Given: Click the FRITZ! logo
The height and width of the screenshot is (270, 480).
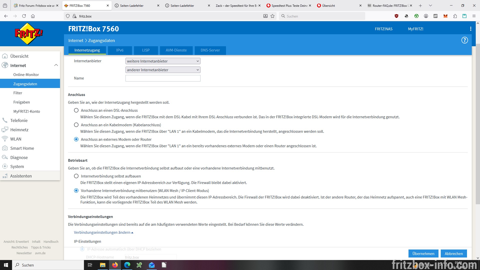Looking at the screenshot, I should pyautogui.click(x=29, y=34).
